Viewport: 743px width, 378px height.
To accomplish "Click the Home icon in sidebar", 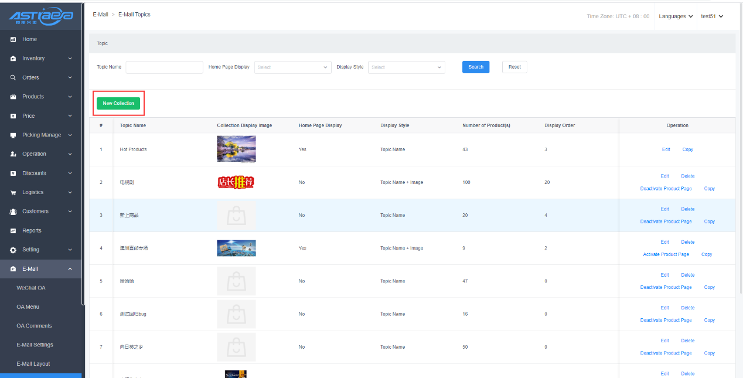I will (x=13, y=39).
